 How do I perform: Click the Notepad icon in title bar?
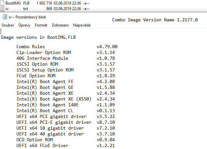(x=5, y=17)
